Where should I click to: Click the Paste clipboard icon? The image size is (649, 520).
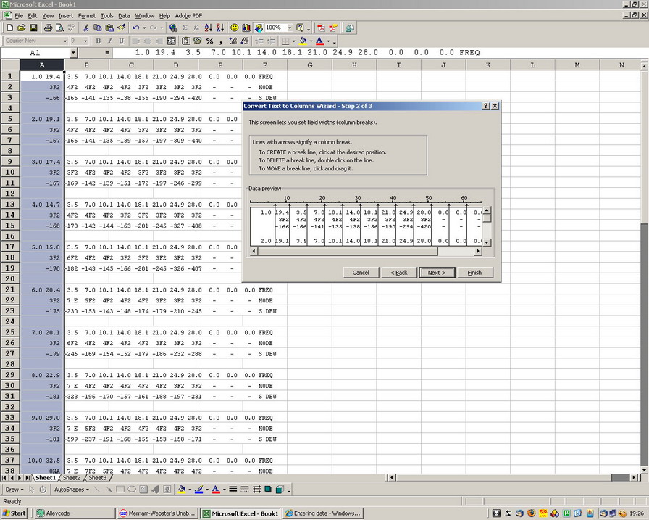(109, 28)
